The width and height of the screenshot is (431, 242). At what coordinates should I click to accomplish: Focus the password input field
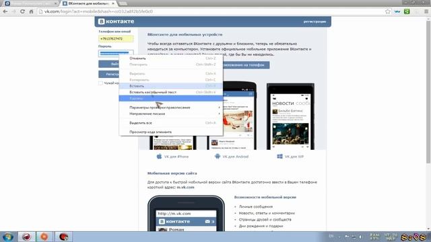pos(116,53)
